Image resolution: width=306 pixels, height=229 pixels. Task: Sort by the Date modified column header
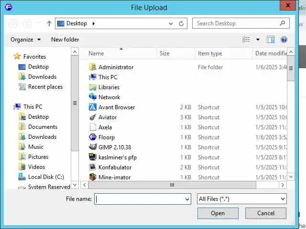tap(270, 53)
